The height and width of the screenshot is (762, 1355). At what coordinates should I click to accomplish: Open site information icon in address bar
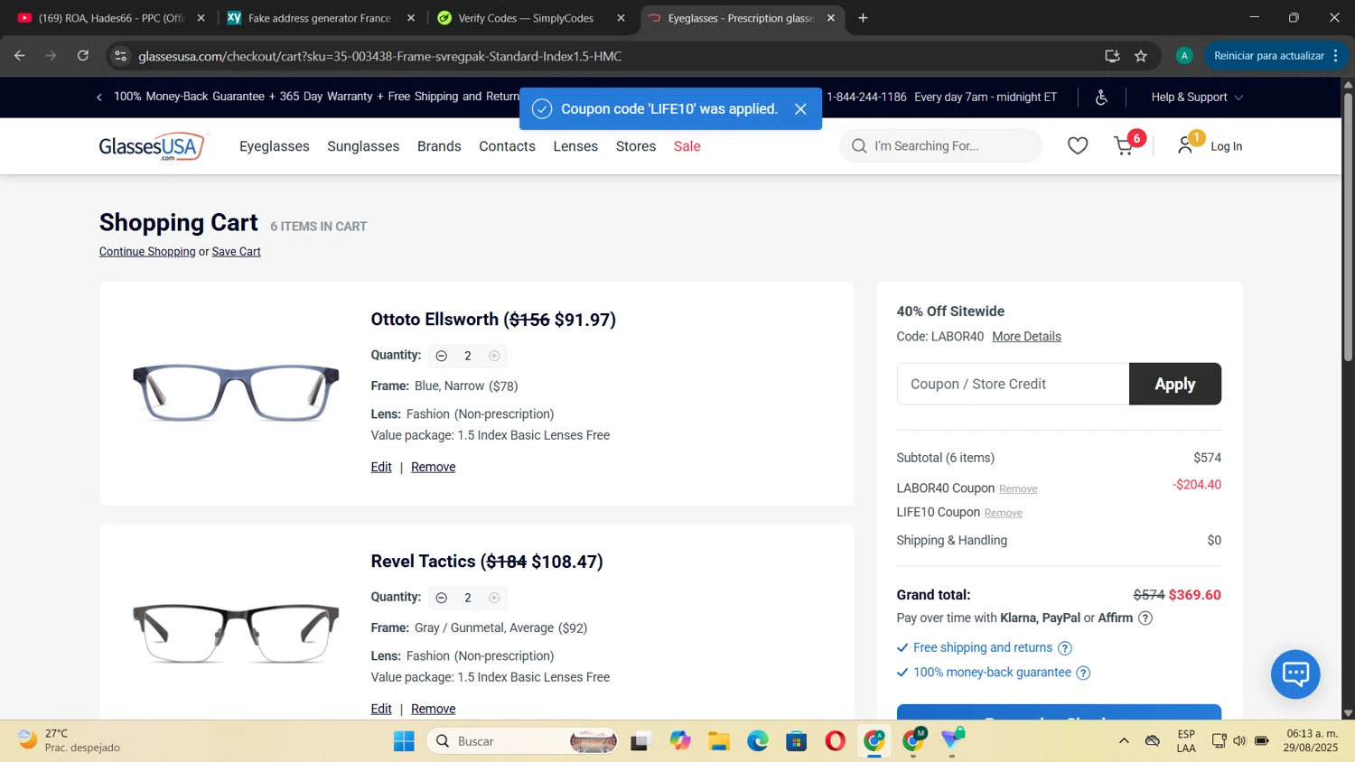click(120, 56)
